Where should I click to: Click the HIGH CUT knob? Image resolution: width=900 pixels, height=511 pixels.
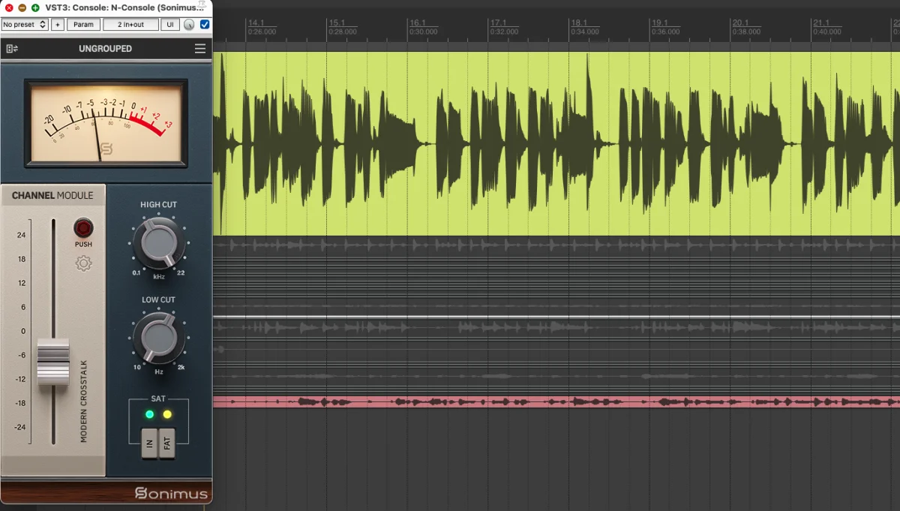158,243
